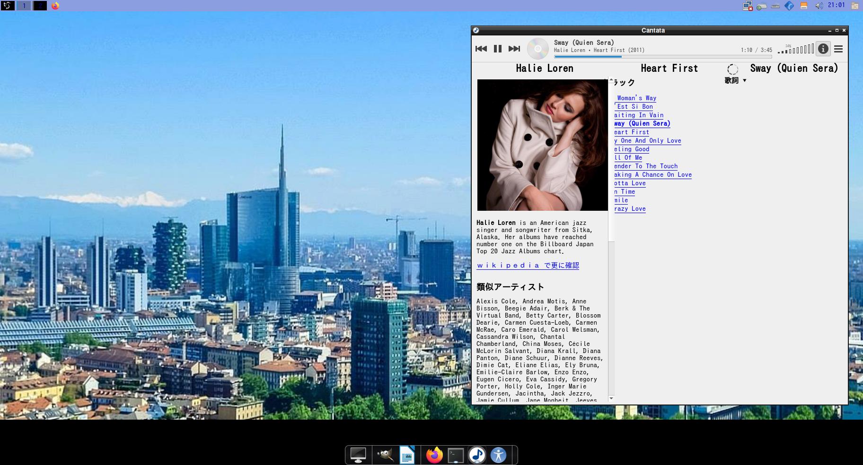The image size is (863, 465).
Task: Open the 歌詞 lyrics dropdown
Action: [x=734, y=80]
